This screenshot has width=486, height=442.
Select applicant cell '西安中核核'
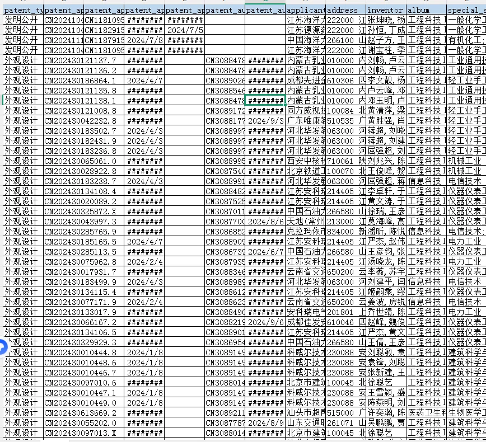click(305, 161)
